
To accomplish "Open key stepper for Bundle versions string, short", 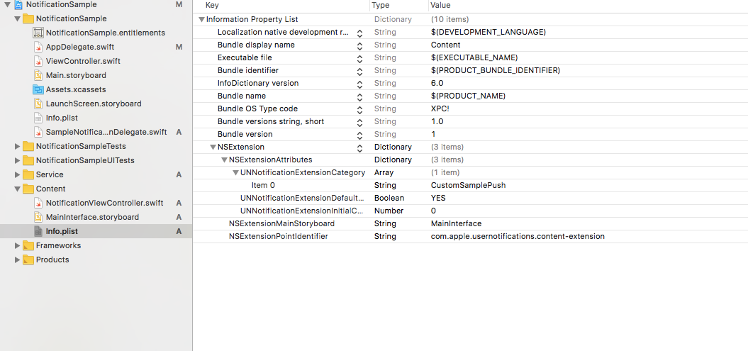I will [359, 122].
